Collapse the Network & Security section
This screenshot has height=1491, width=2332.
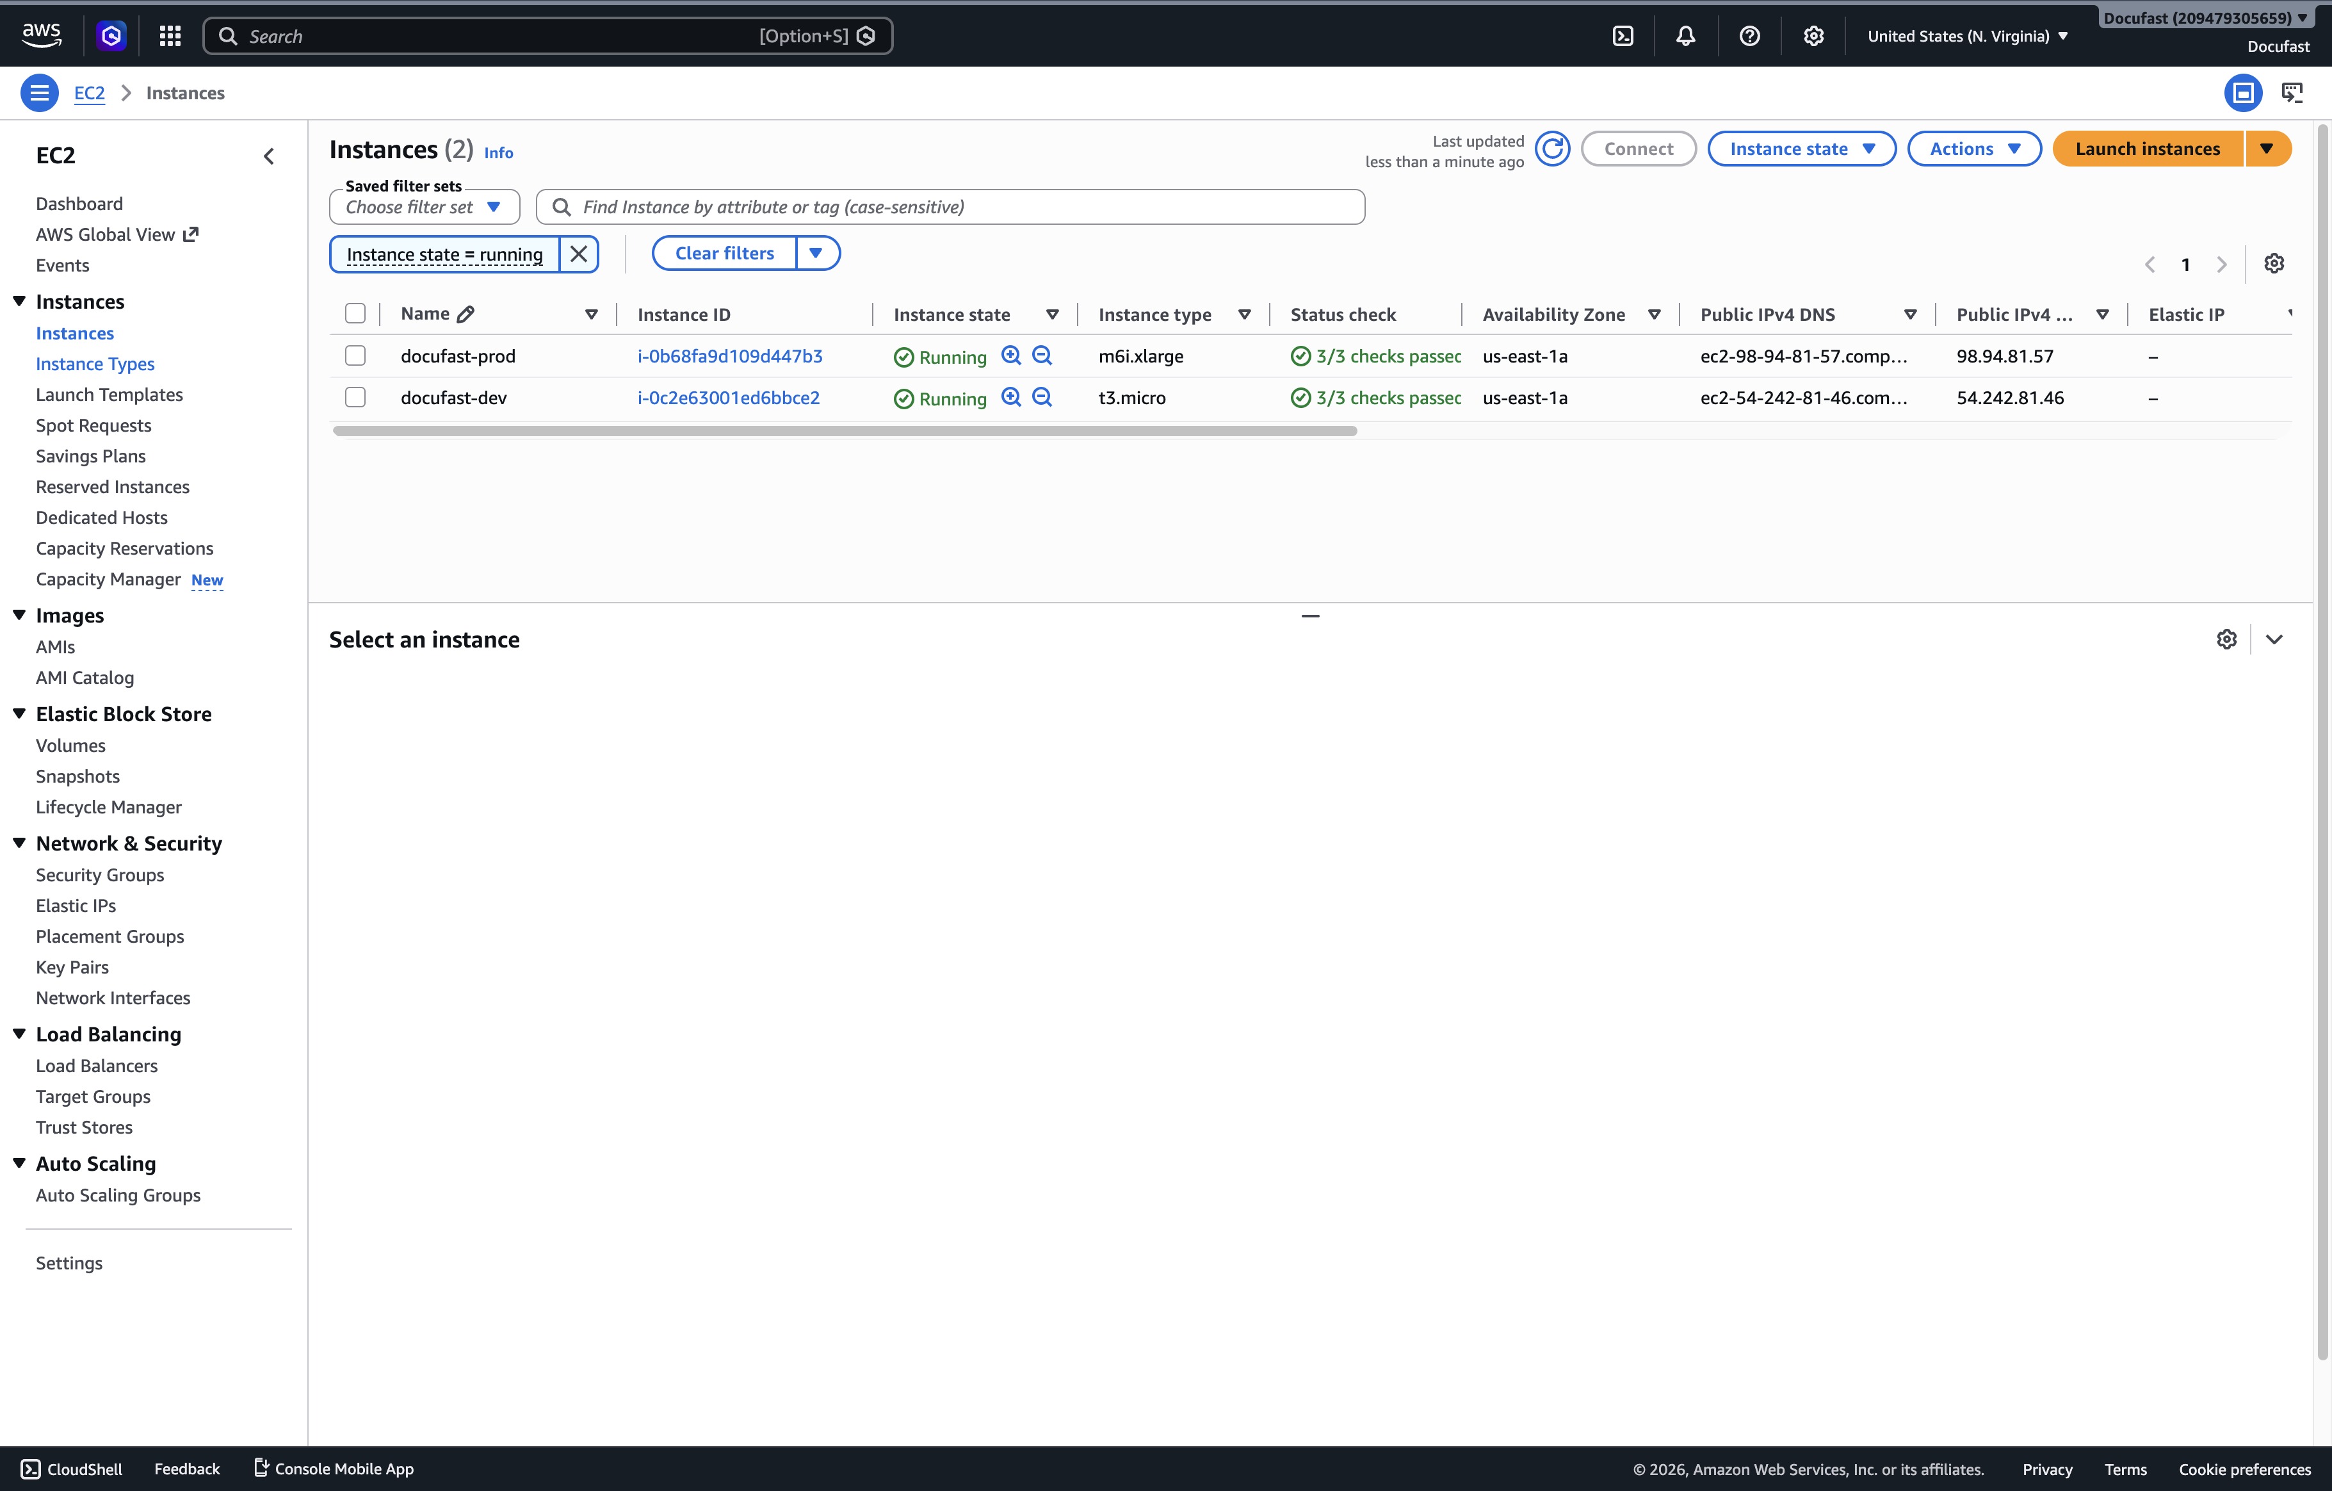[x=19, y=843]
